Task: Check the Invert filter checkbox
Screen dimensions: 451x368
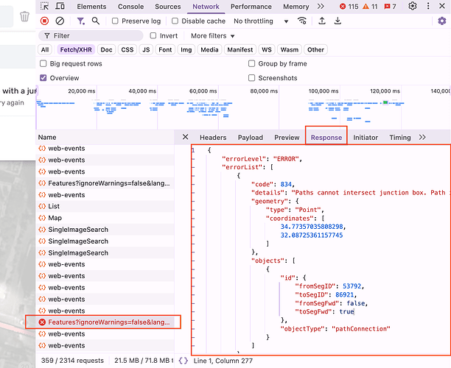Action: 153,35
